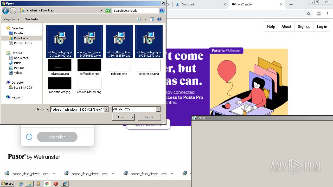This screenshot has width=333, height=187.
Task: Open the Chrome profile icon
Action: pos(319,14)
